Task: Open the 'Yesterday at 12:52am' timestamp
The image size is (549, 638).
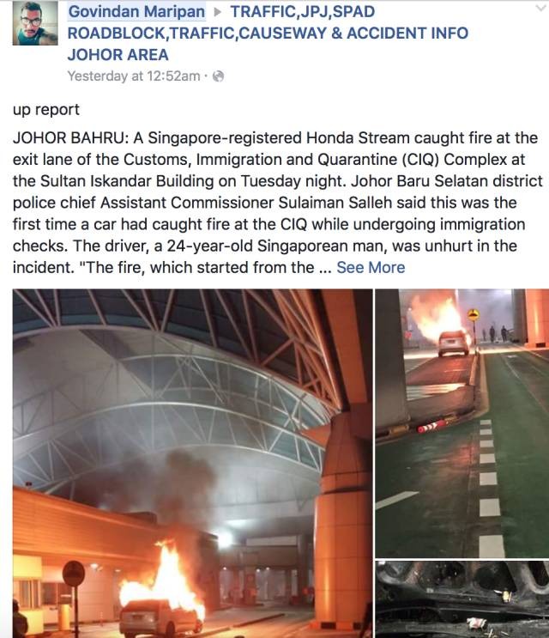Action: (x=134, y=76)
